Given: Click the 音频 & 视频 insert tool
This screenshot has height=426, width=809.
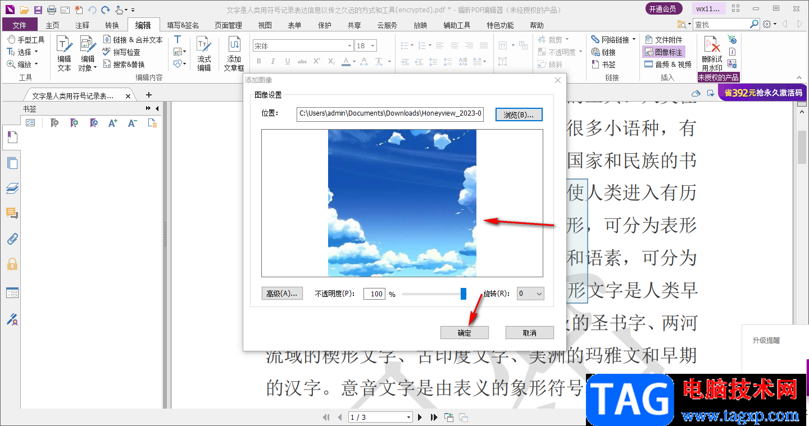Looking at the screenshot, I should coord(667,65).
